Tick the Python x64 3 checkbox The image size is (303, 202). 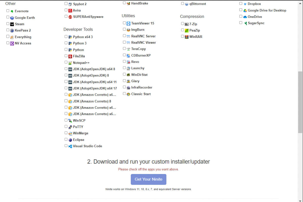[66, 37]
